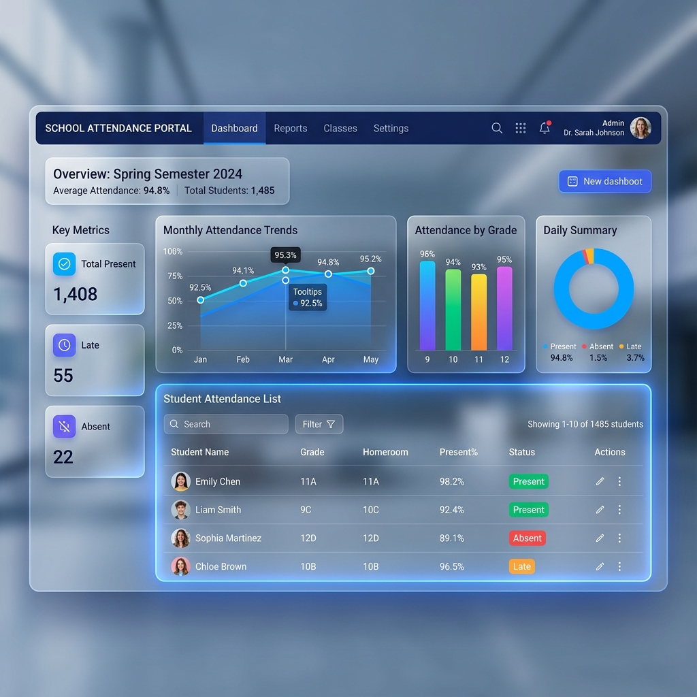Viewport: 697px width, 697px height.
Task: Click the Grade 12 purple bar
Action: 504,308
